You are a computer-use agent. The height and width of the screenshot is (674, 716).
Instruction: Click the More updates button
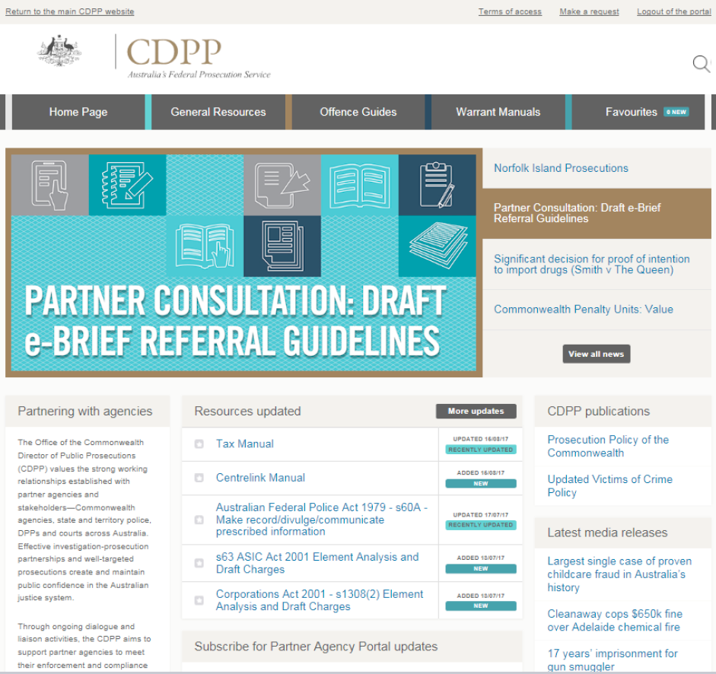coord(476,411)
